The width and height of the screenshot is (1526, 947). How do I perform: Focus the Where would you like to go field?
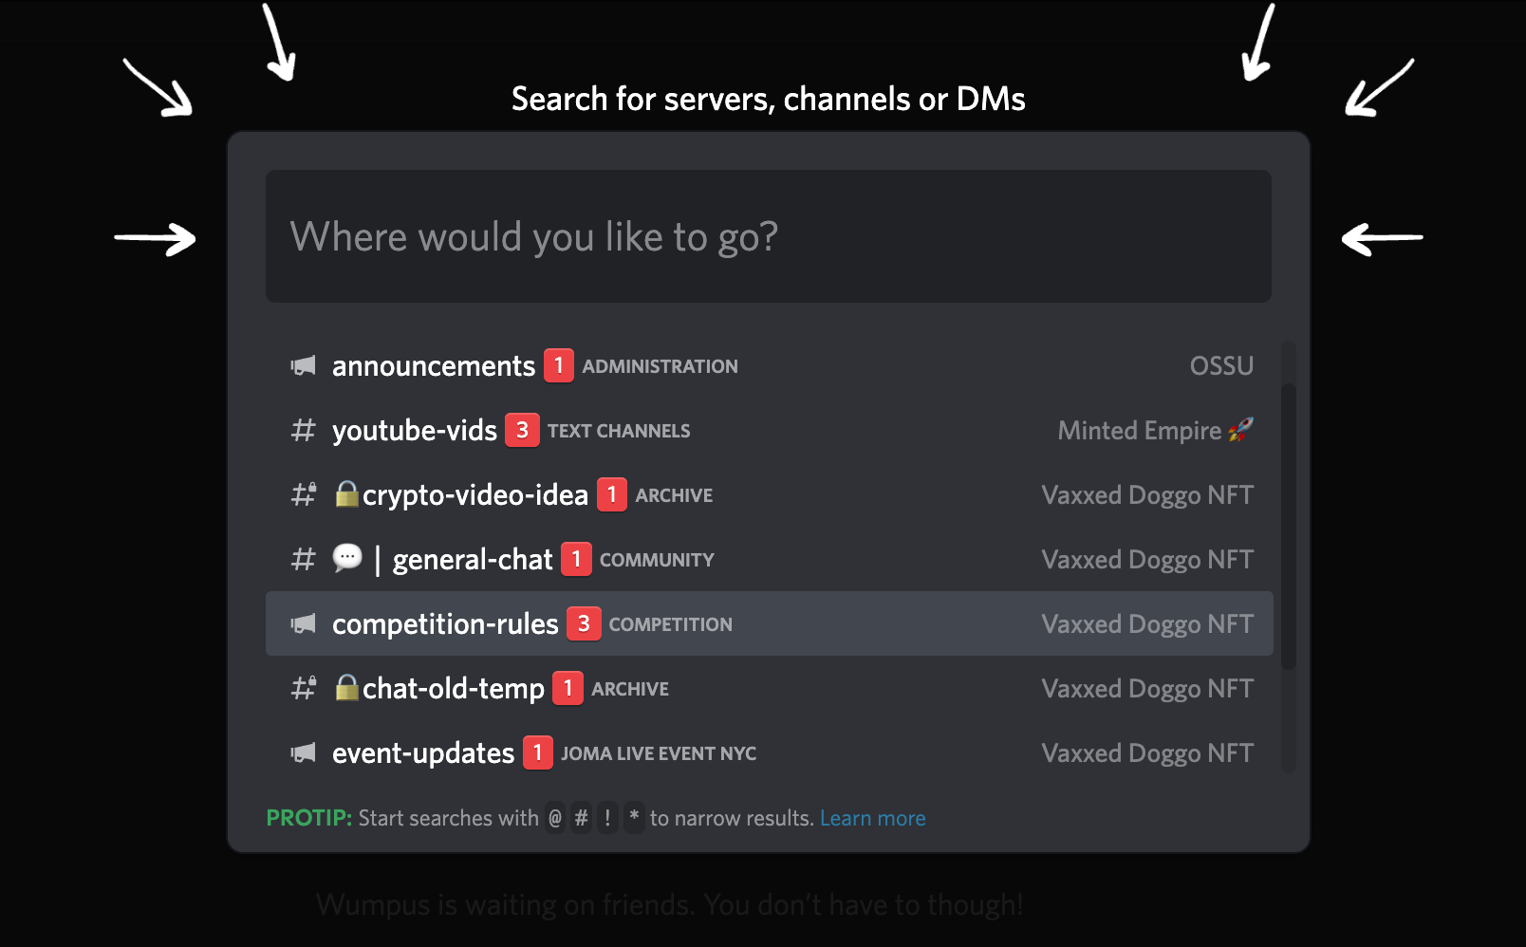769,236
